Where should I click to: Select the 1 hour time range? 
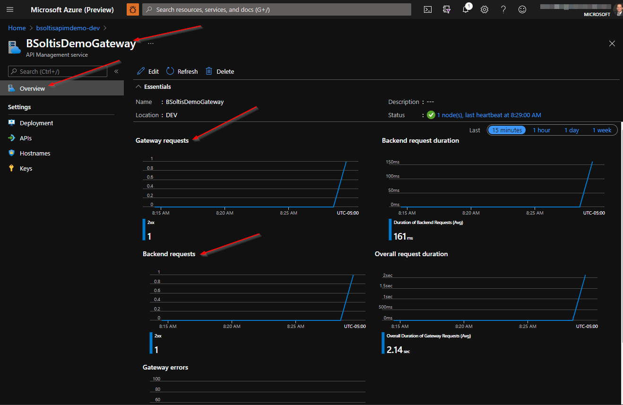(x=541, y=130)
